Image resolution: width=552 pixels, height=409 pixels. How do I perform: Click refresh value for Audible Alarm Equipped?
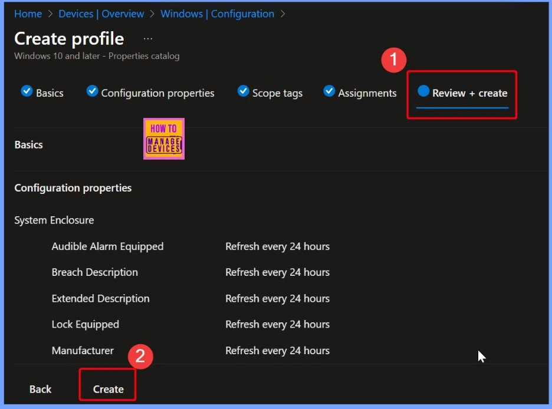click(x=277, y=246)
